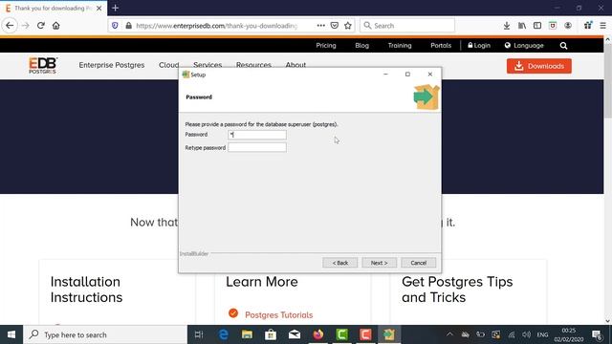Cancel the PostgreSQL Setup
Image resolution: width=612 pixels, height=344 pixels.
[419, 263]
